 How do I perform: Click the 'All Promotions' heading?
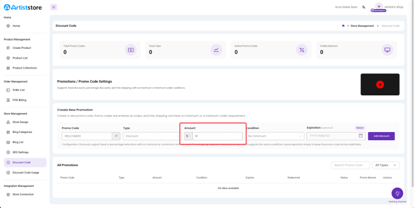68,165
